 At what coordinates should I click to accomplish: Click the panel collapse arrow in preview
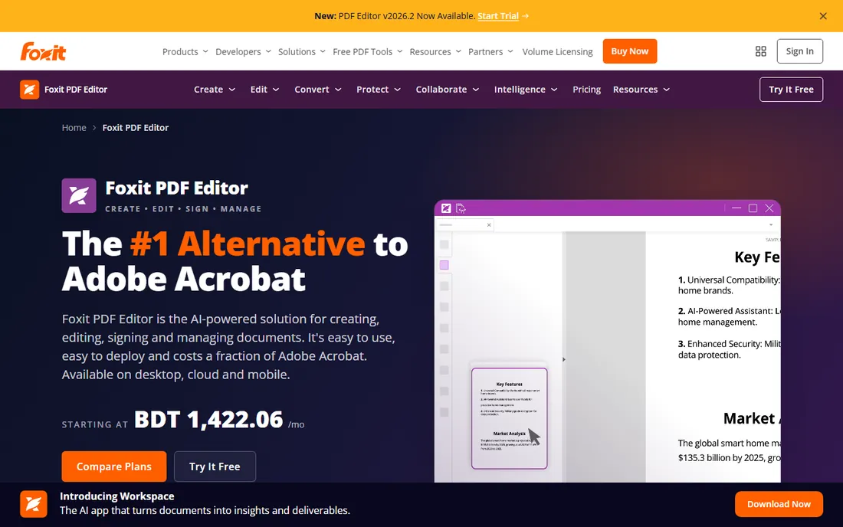(563, 359)
